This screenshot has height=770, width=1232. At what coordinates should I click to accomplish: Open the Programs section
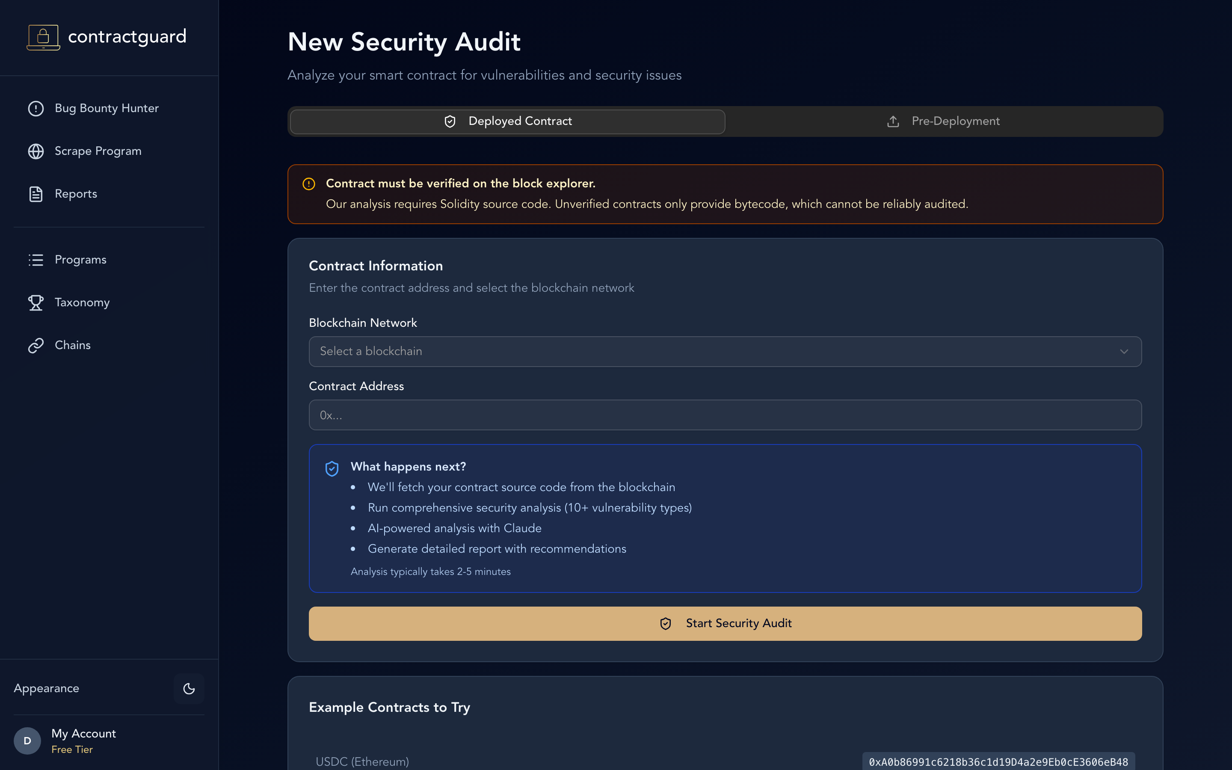[109, 260]
